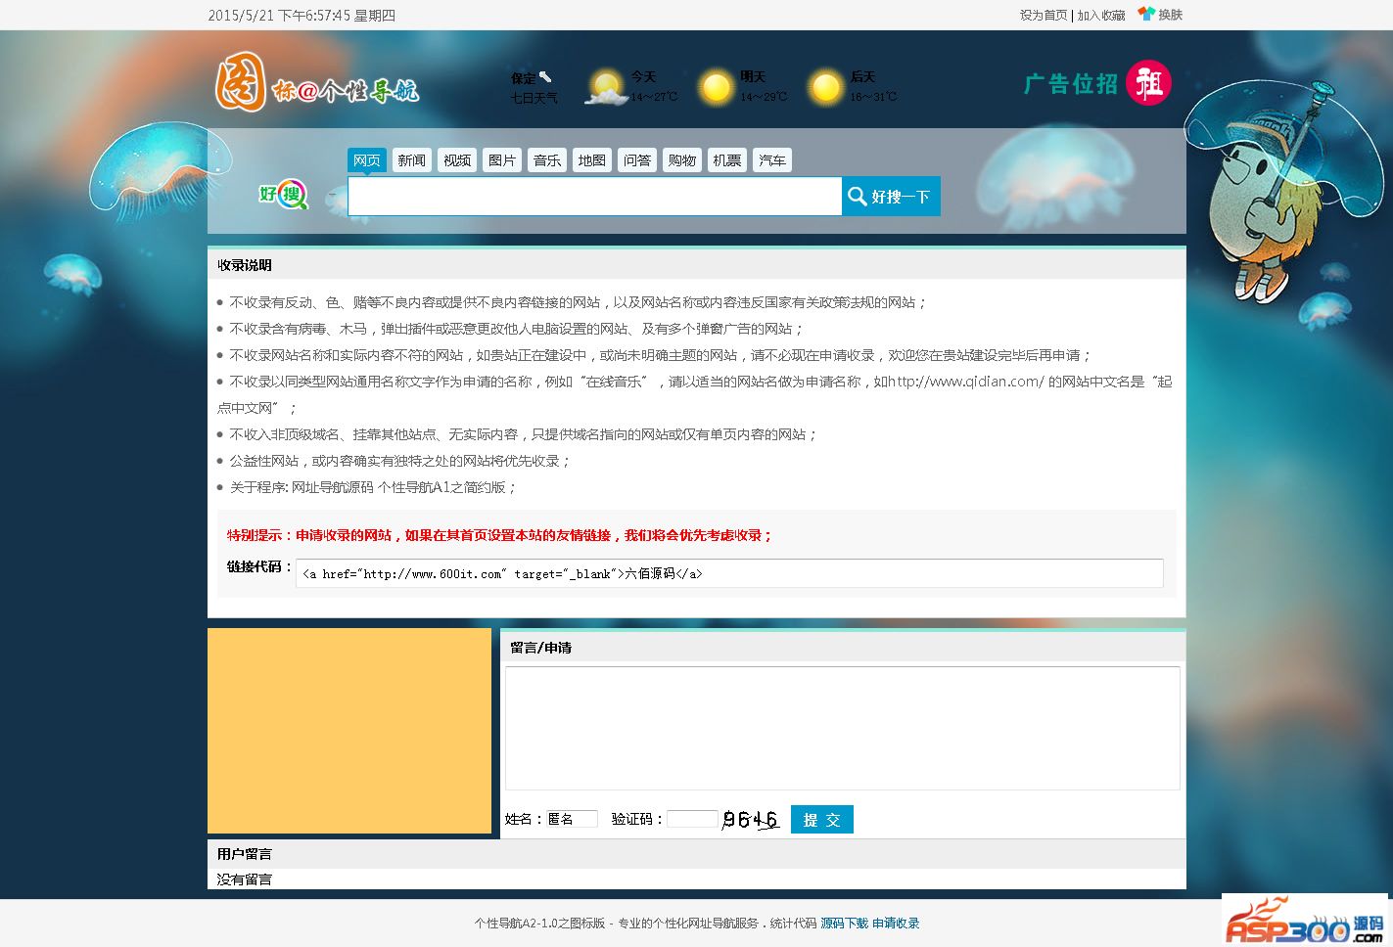Click the 设为首页 link

pos(1044,15)
